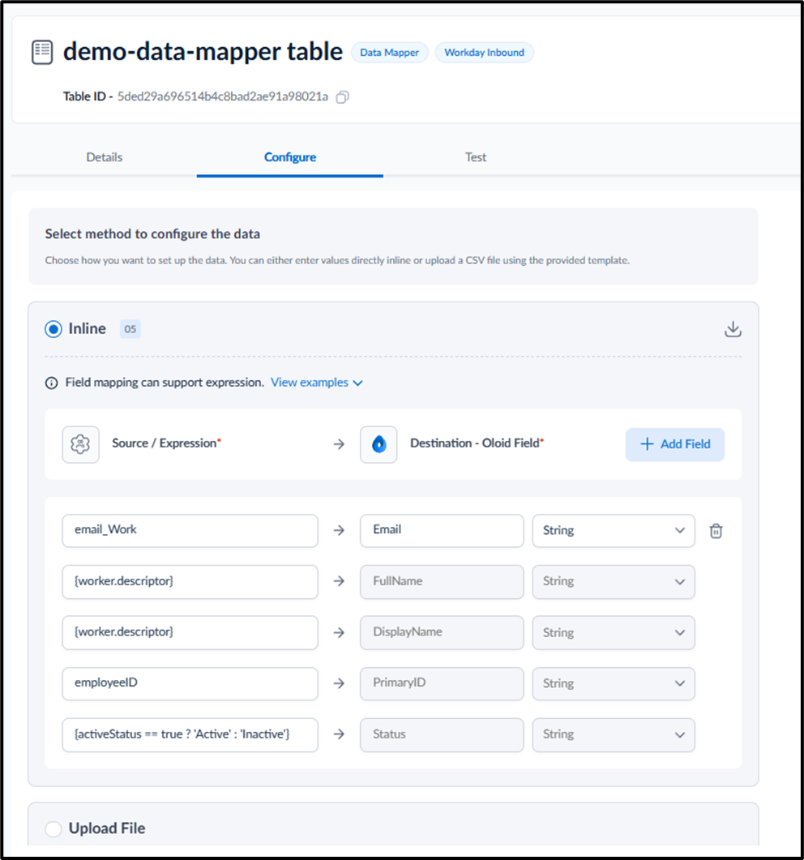804x860 pixels.
Task: Select the Inline radio button
Action: [53, 329]
